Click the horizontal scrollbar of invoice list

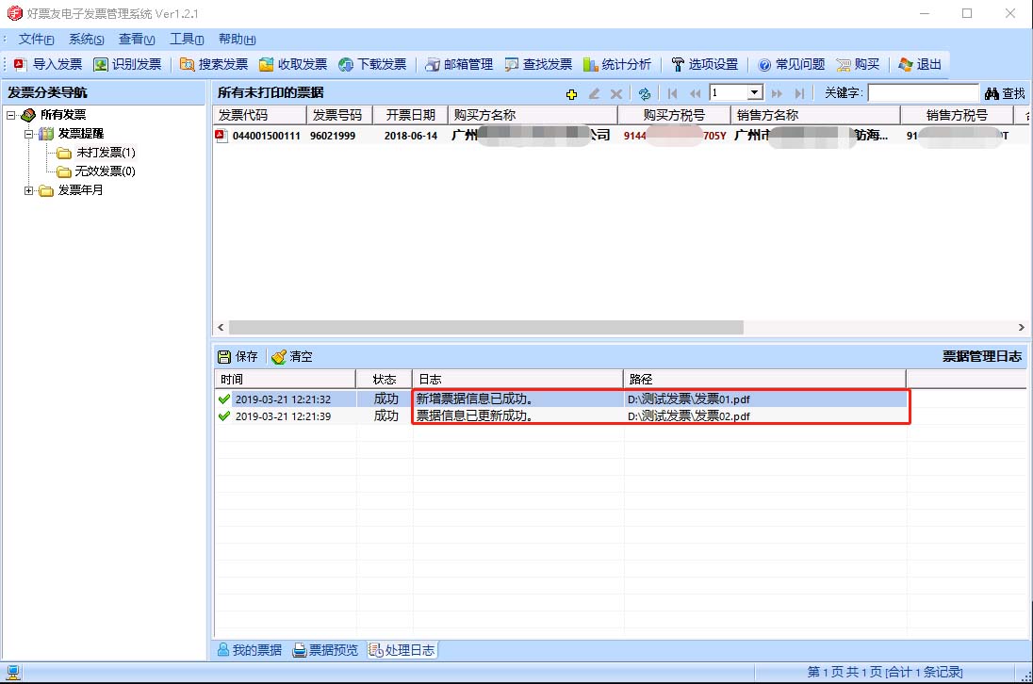tap(486, 327)
